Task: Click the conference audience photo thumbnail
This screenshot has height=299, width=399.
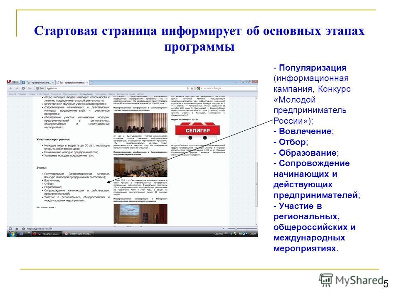Action: pyautogui.click(x=140, y=123)
